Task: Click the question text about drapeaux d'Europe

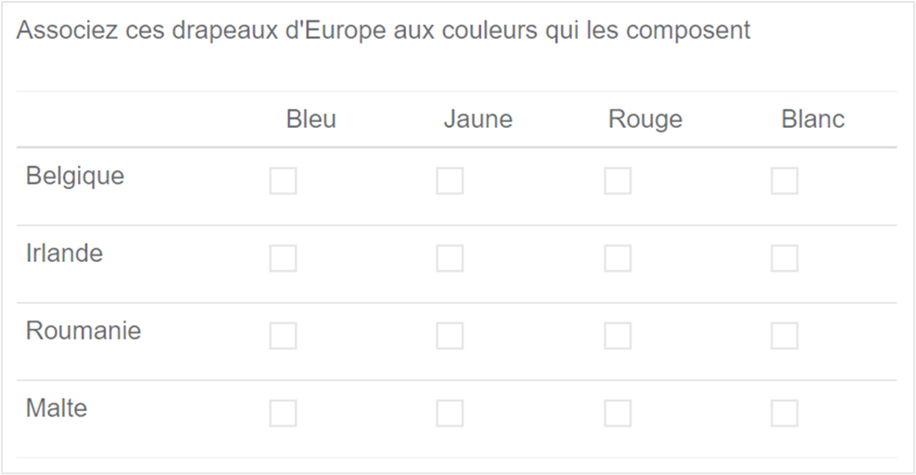Action: click(x=383, y=31)
